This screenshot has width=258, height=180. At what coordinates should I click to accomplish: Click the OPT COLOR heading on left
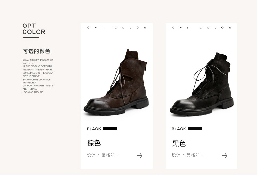click(x=34, y=29)
